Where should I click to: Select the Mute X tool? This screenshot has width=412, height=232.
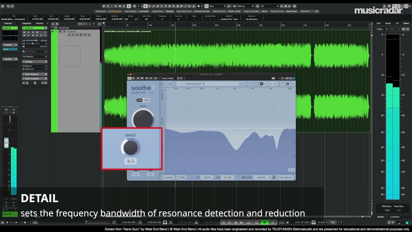click(x=169, y=6)
